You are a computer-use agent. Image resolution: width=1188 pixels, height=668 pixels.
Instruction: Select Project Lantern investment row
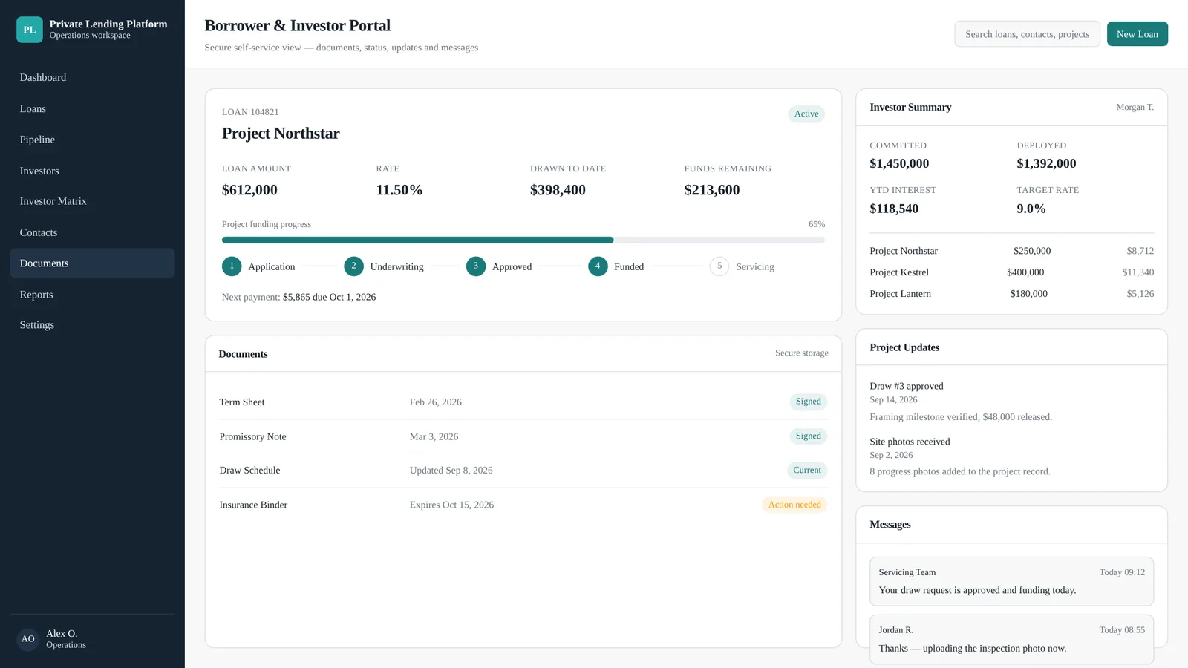tap(1012, 294)
